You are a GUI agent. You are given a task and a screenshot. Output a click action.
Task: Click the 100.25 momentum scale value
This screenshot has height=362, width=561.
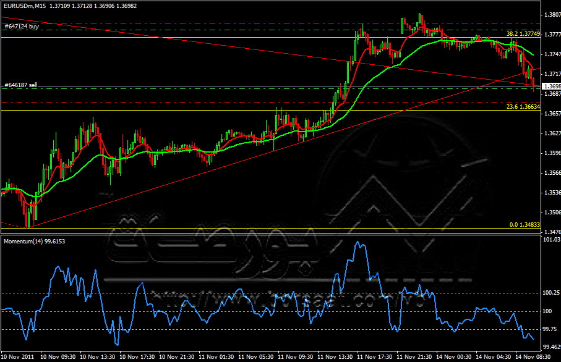tap(550, 292)
